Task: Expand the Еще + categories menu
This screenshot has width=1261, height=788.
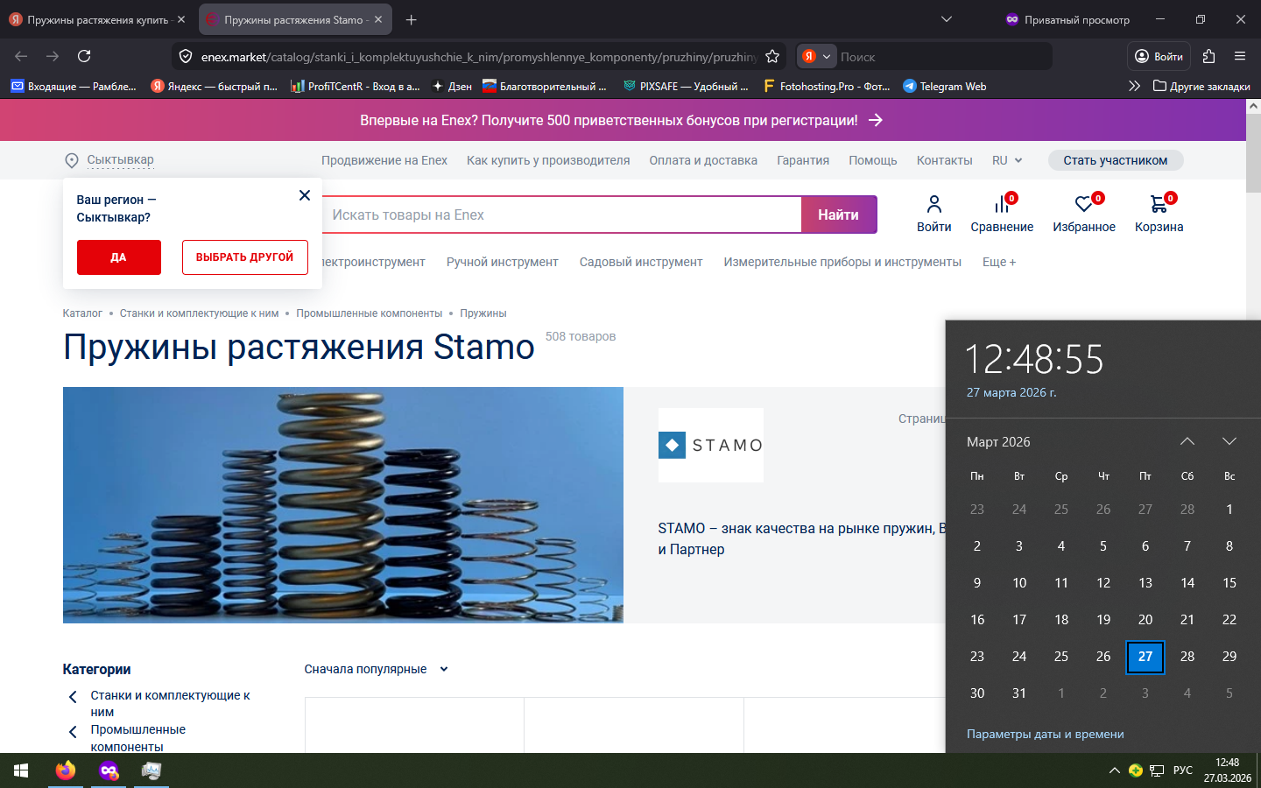Action: click(998, 262)
